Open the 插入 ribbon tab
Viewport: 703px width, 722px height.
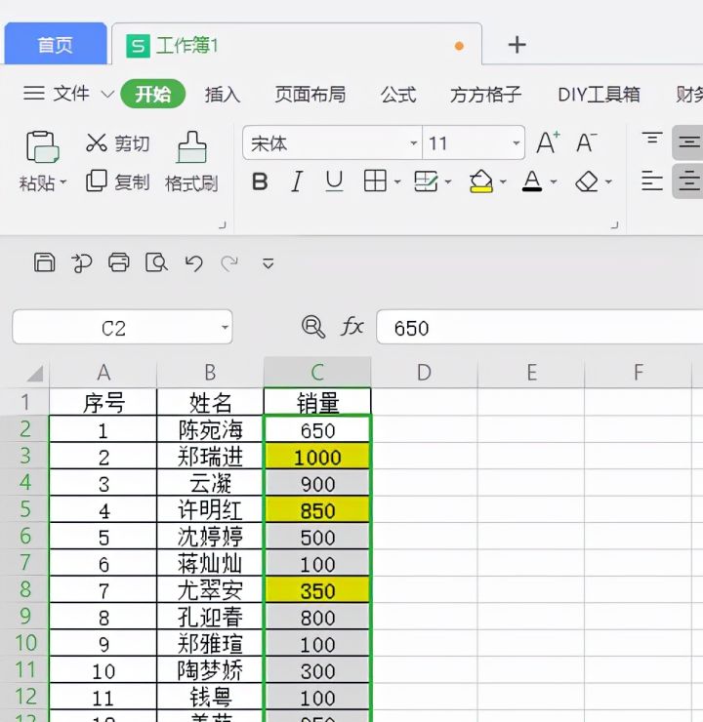coord(223,95)
